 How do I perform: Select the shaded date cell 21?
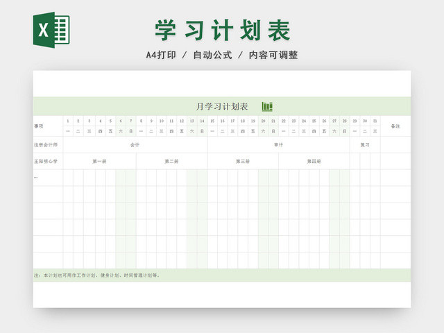coord(273,121)
